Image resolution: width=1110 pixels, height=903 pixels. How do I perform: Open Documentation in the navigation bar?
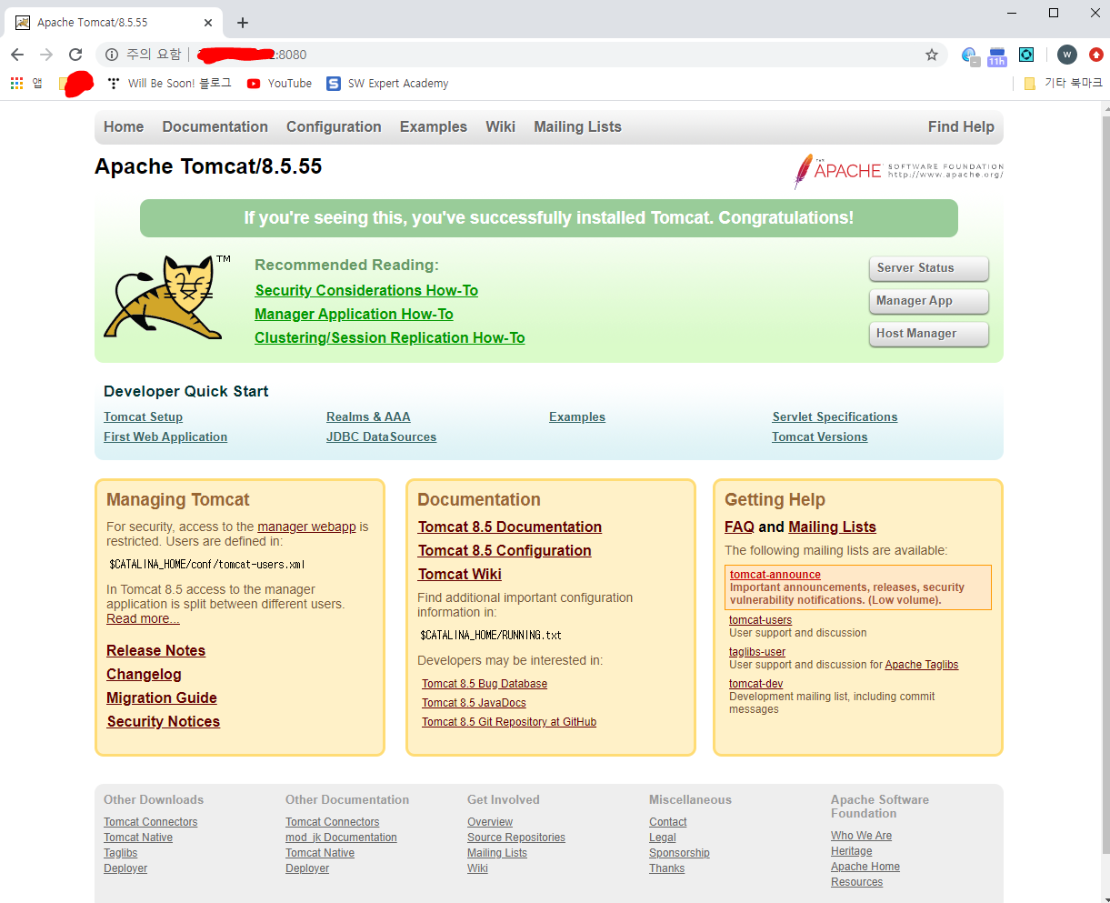215,127
